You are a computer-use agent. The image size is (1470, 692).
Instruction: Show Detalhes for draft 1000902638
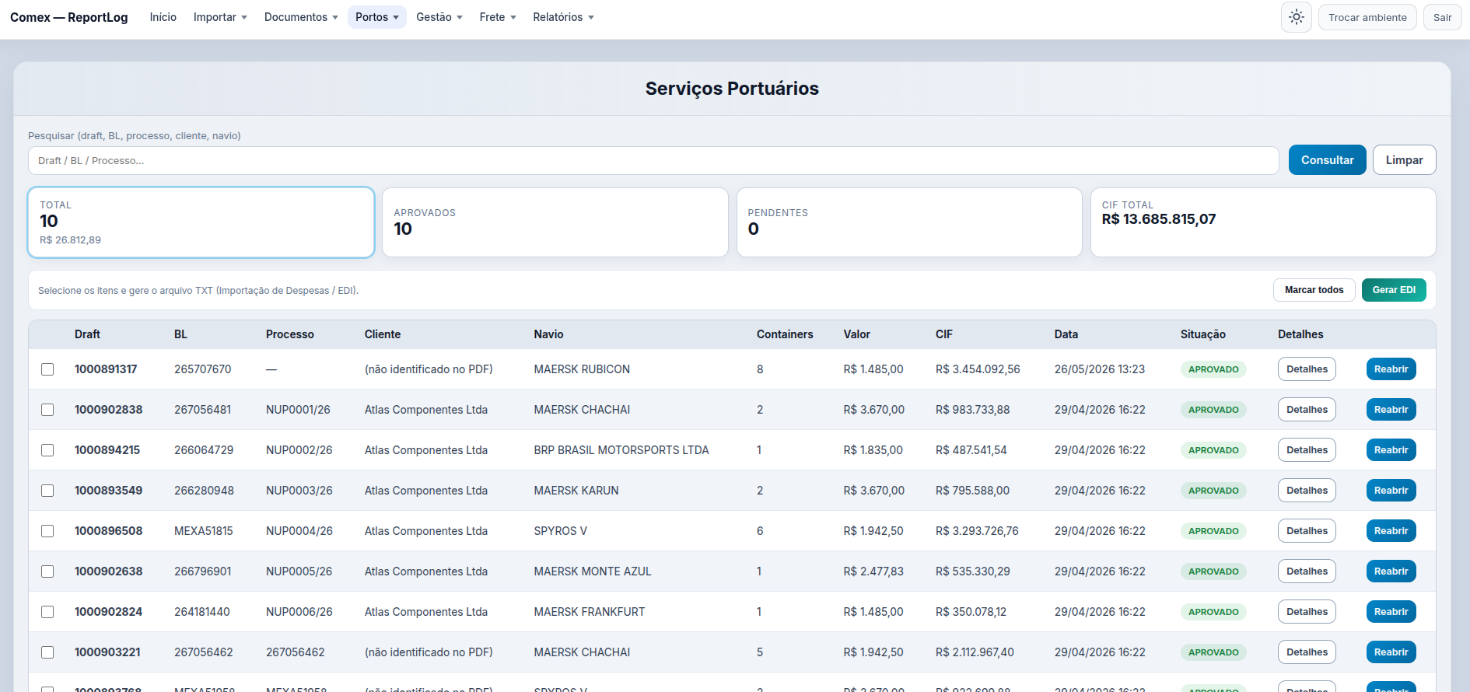1307,571
